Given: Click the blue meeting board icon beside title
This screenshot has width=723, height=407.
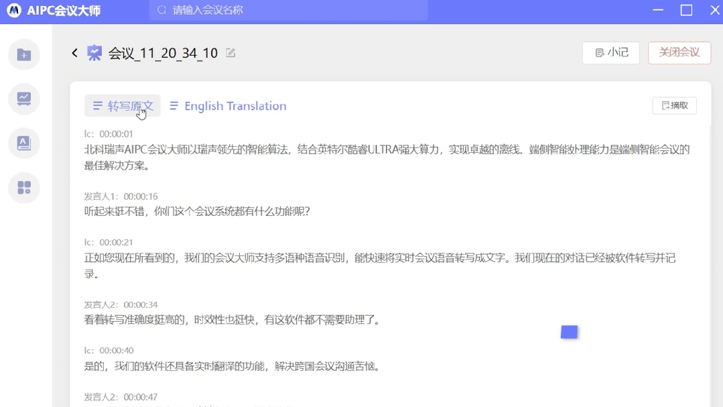Looking at the screenshot, I should (95, 53).
